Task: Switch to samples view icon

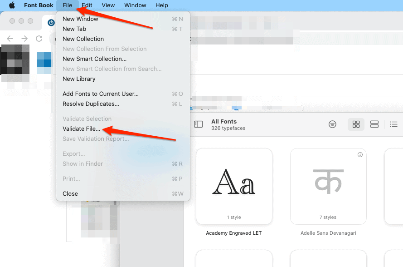Action: pyautogui.click(x=374, y=124)
